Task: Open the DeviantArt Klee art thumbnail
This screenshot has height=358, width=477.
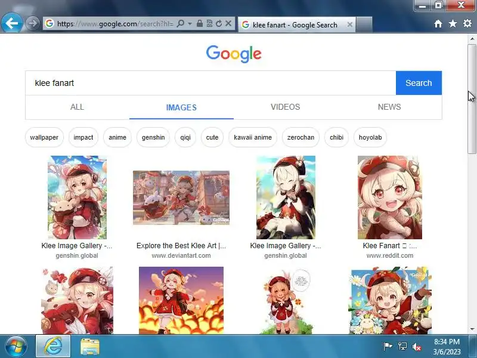Action: pos(181,197)
